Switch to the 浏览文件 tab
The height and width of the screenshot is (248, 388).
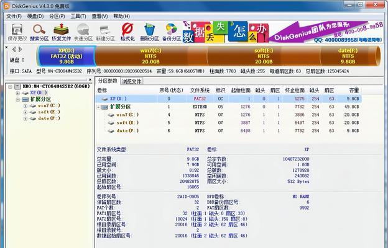pyautogui.click(x=132, y=81)
